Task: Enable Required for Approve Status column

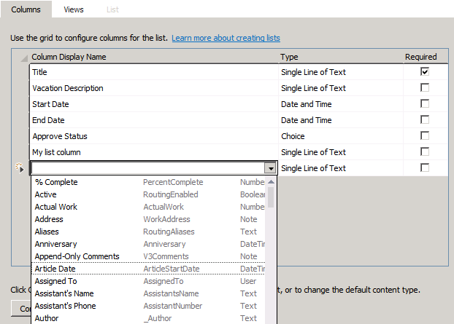Action: (x=425, y=136)
